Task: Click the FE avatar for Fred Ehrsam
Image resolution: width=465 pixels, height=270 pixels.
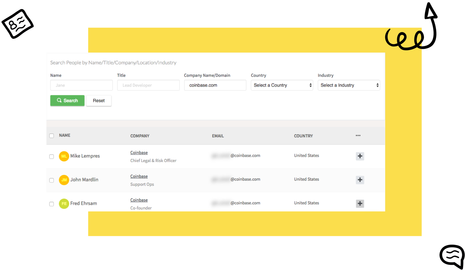Action: [64, 204]
